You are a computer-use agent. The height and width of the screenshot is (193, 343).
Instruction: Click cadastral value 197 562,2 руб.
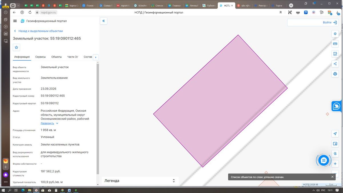tap(51, 171)
